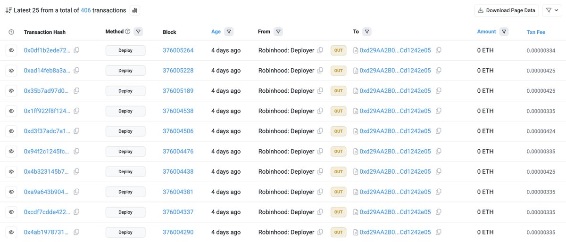The width and height of the screenshot is (566, 242).
Task: Open the From column filter dropdown
Action: [x=278, y=32]
